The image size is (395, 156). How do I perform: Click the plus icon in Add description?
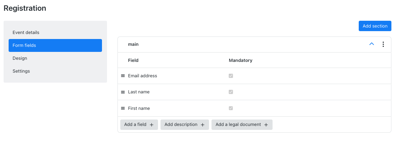203,125
